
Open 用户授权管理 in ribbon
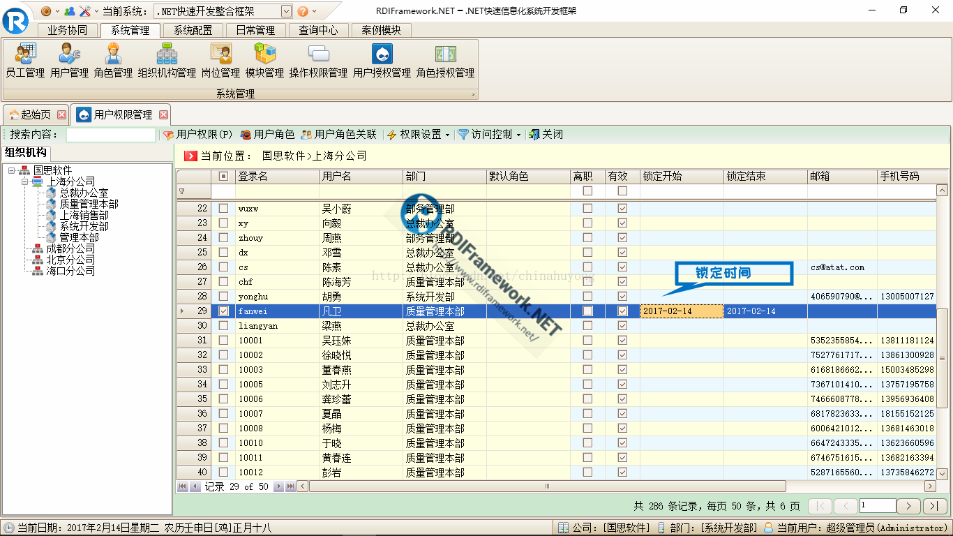coord(382,60)
